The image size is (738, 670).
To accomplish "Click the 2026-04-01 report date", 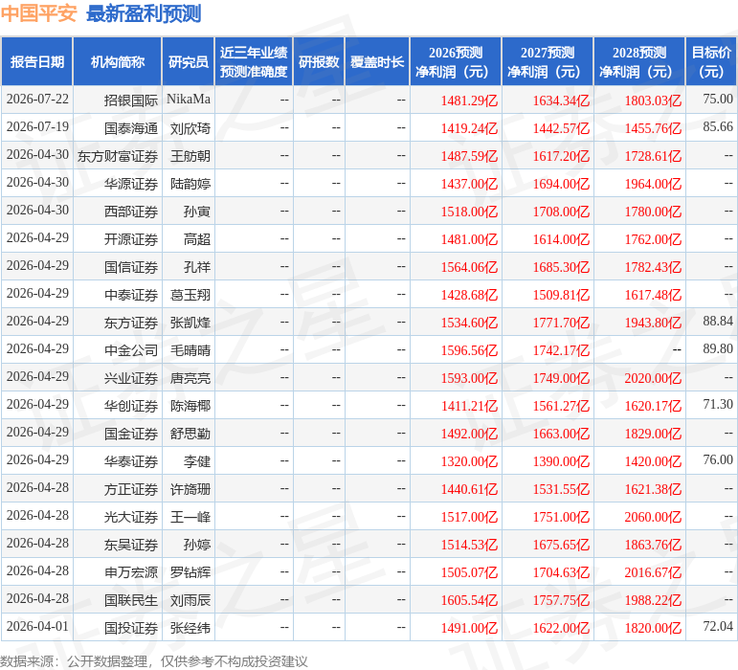I will [x=37, y=626].
